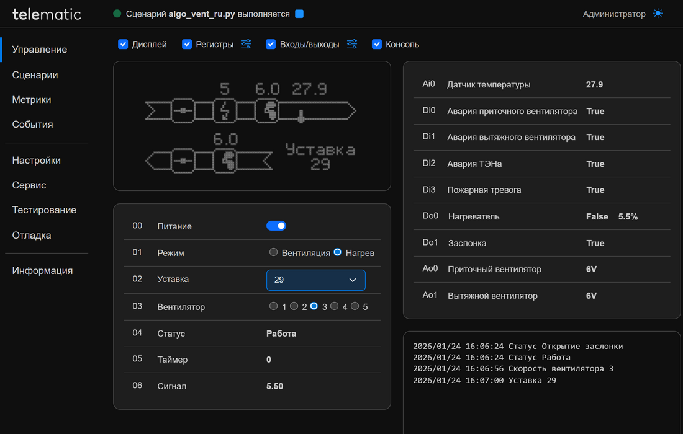683x434 pixels.
Task: Click the Администратор user label
Action: [x=613, y=14]
